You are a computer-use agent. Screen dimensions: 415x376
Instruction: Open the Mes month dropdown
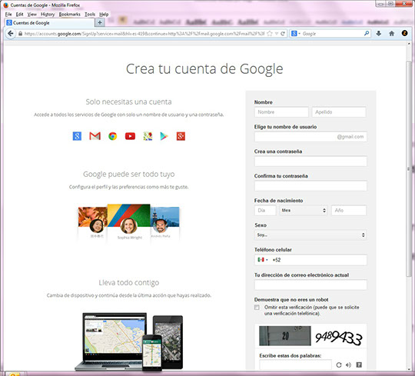point(304,210)
